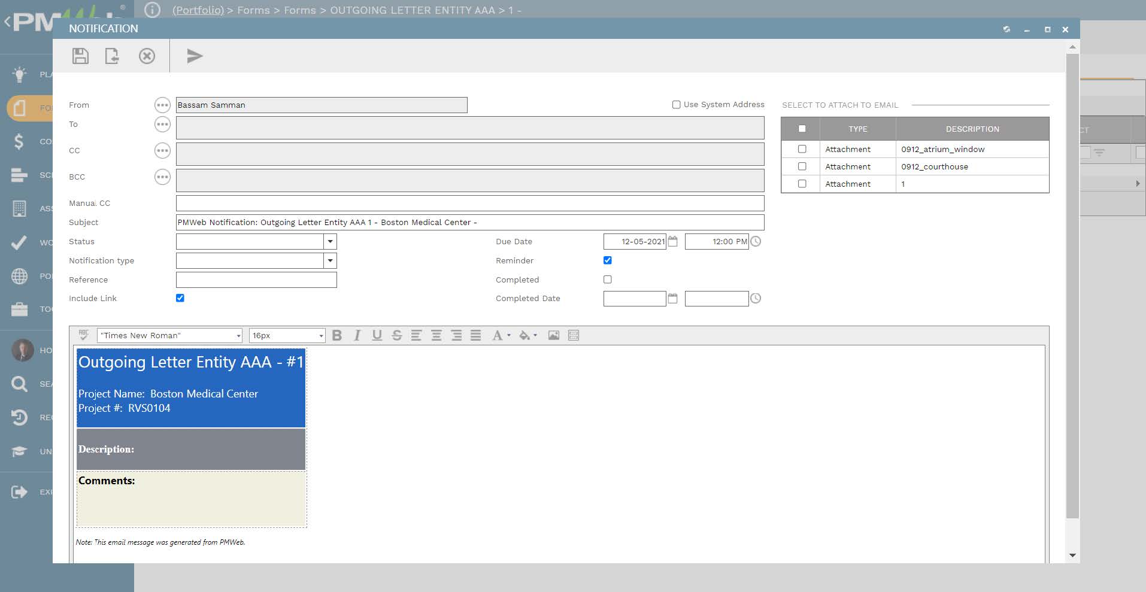Click the Save icon in notification toolbar

(x=80, y=56)
